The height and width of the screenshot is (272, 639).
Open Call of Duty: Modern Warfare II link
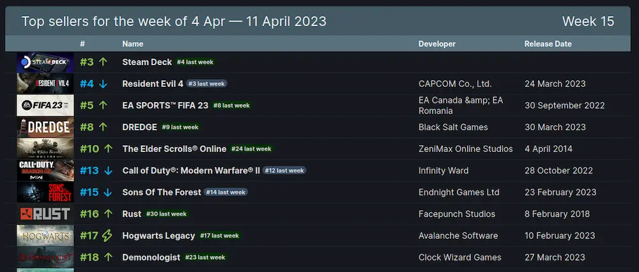(191, 170)
